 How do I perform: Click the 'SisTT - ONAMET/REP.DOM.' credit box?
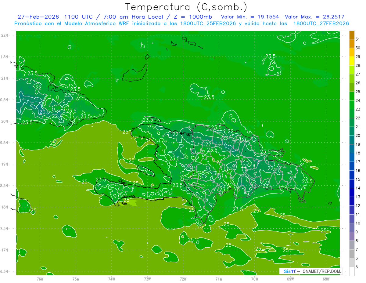[311, 271]
